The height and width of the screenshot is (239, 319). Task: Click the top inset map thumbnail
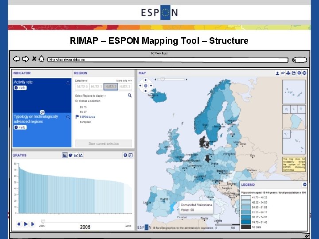294,92
